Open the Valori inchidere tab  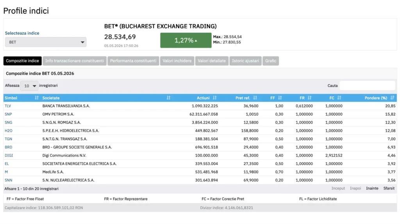click(177, 61)
